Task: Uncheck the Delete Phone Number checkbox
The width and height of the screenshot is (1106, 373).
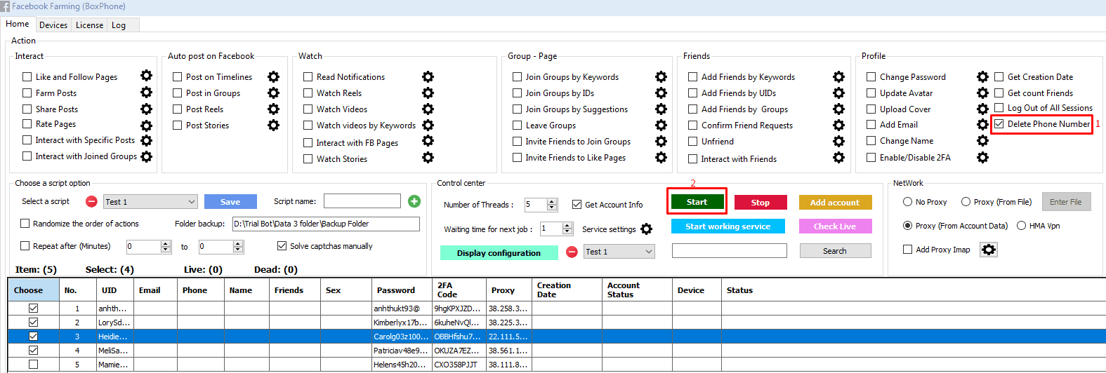Action: coord(999,124)
